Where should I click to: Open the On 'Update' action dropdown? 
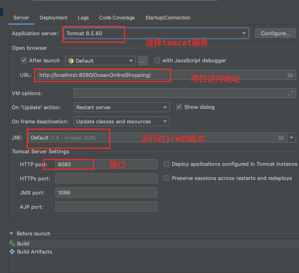[x=165, y=108]
